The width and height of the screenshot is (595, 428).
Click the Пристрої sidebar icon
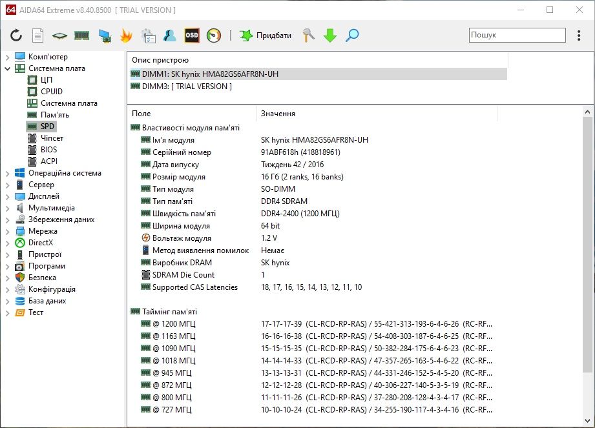point(20,254)
